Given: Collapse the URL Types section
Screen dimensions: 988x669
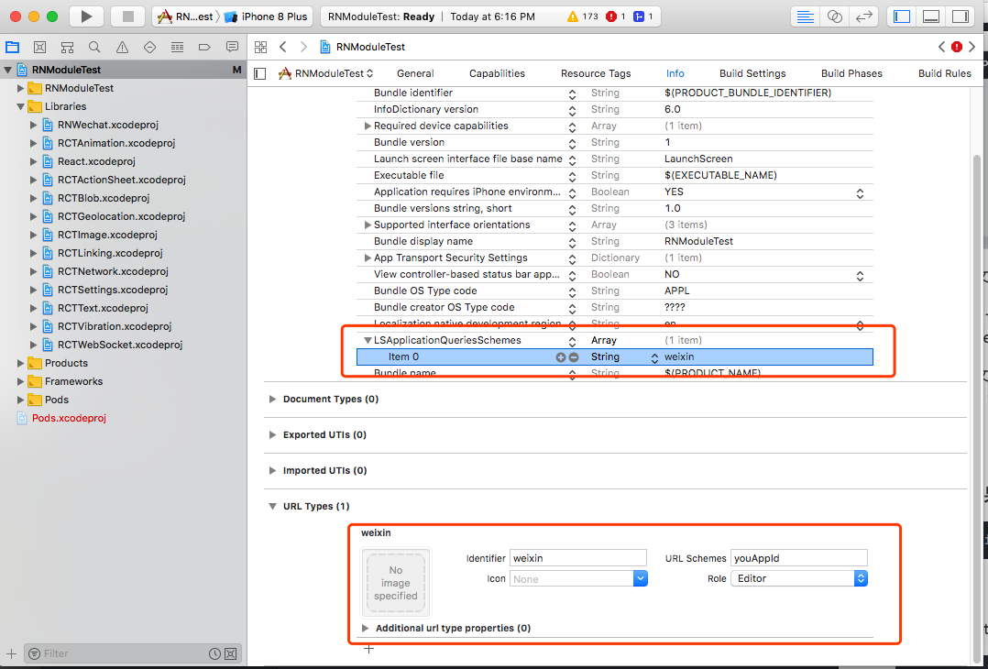Looking at the screenshot, I should coord(272,507).
